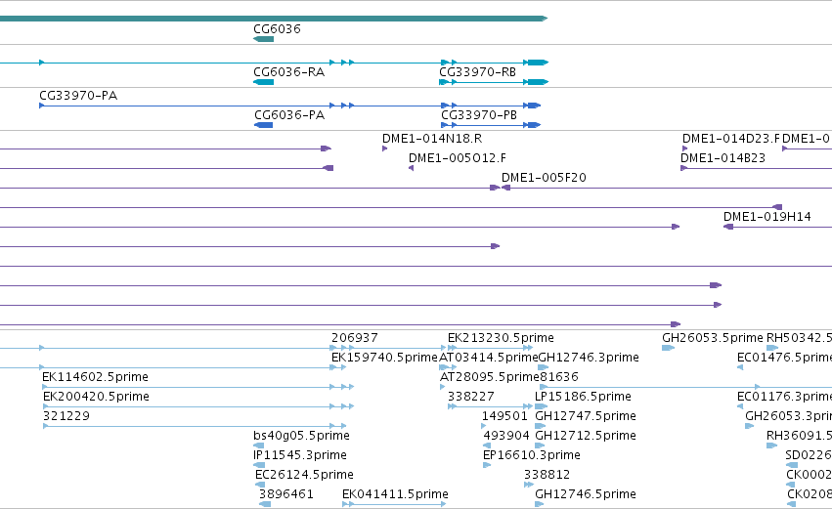Select the CG6036 gene label
This screenshot has height=509, width=832.
click(277, 29)
